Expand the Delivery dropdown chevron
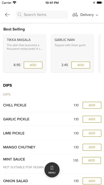Screen dimensions: 104x185 point(97,15)
